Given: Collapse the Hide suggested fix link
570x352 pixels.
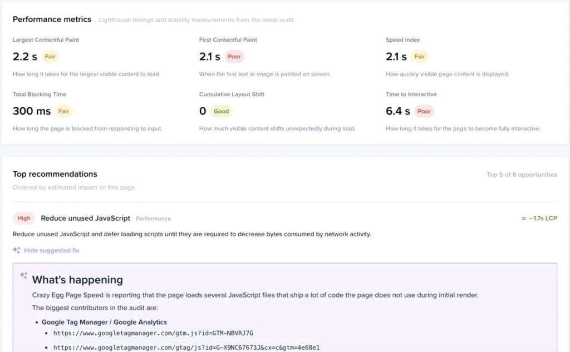Looking at the screenshot, I should tap(51, 250).
